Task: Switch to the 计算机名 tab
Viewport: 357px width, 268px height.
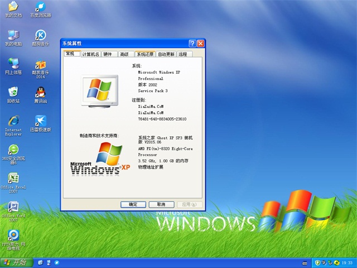Action: point(90,54)
